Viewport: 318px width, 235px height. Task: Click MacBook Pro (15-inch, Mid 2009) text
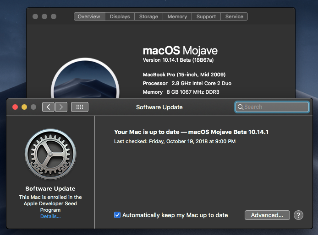coord(184,75)
